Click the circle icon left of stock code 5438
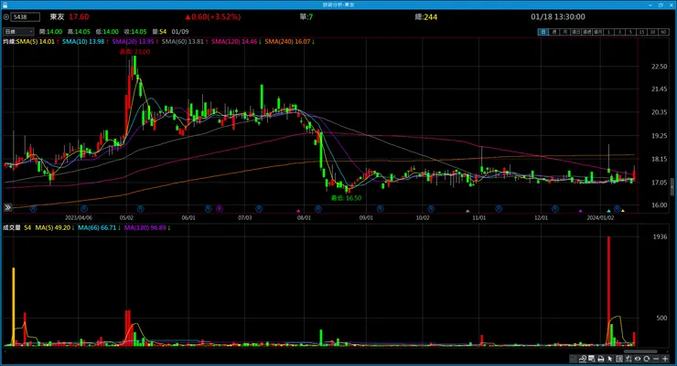677x366 pixels. pyautogui.click(x=6, y=17)
